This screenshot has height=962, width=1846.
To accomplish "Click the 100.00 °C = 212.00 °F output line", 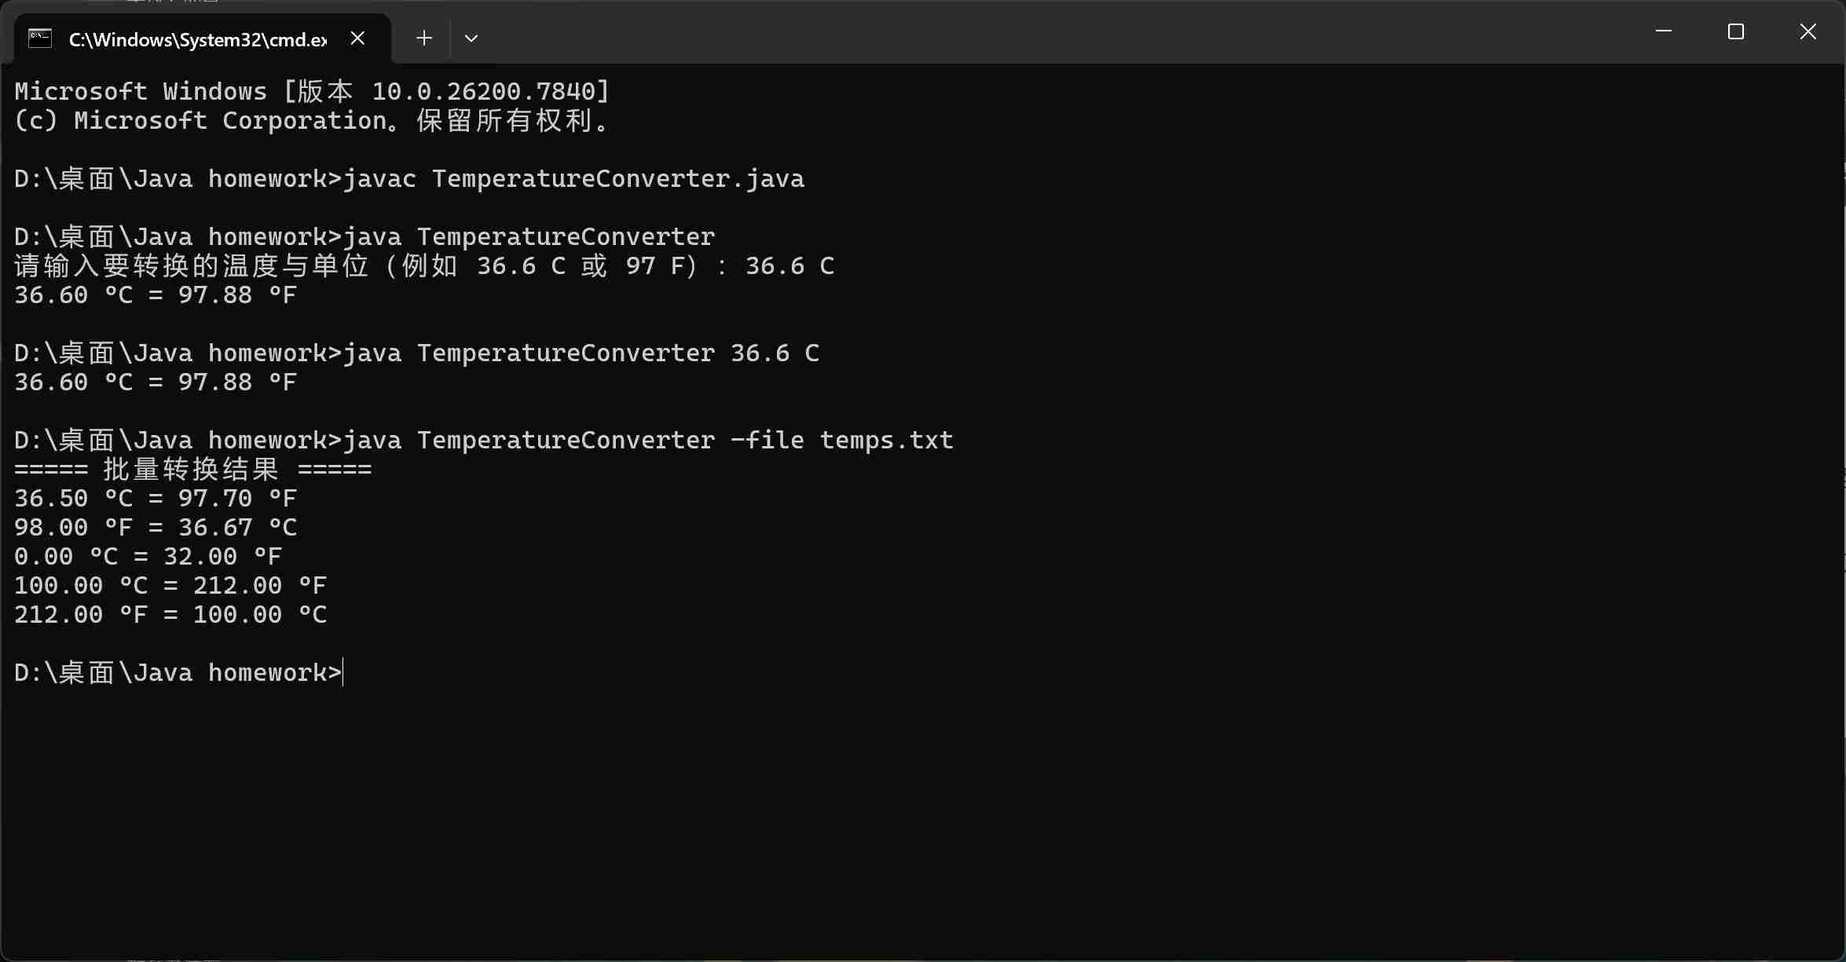I will (170, 586).
